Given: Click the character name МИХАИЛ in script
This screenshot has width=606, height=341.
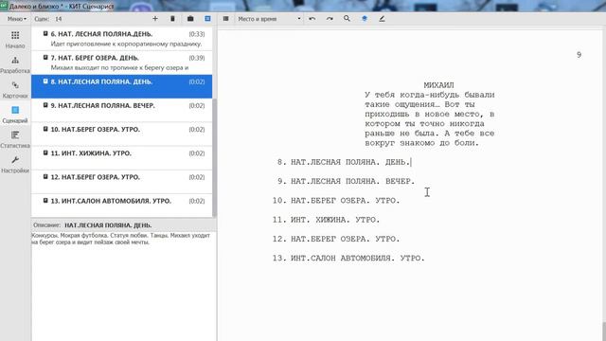Looking at the screenshot, I should tap(438, 85).
